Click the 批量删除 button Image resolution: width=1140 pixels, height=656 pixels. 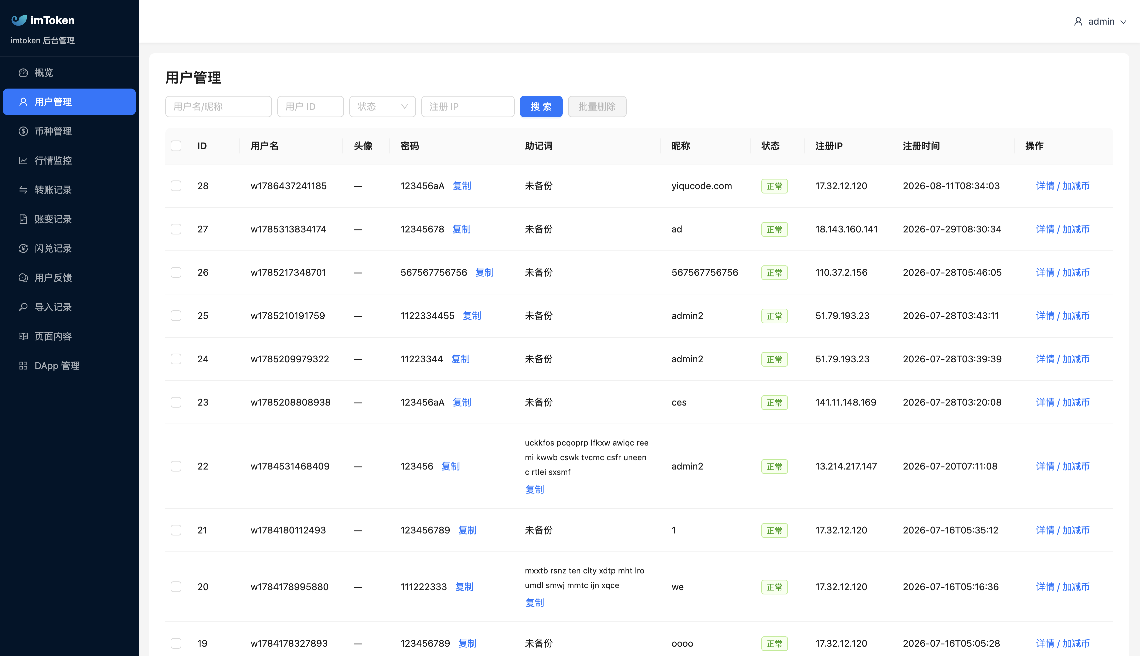[x=597, y=107]
